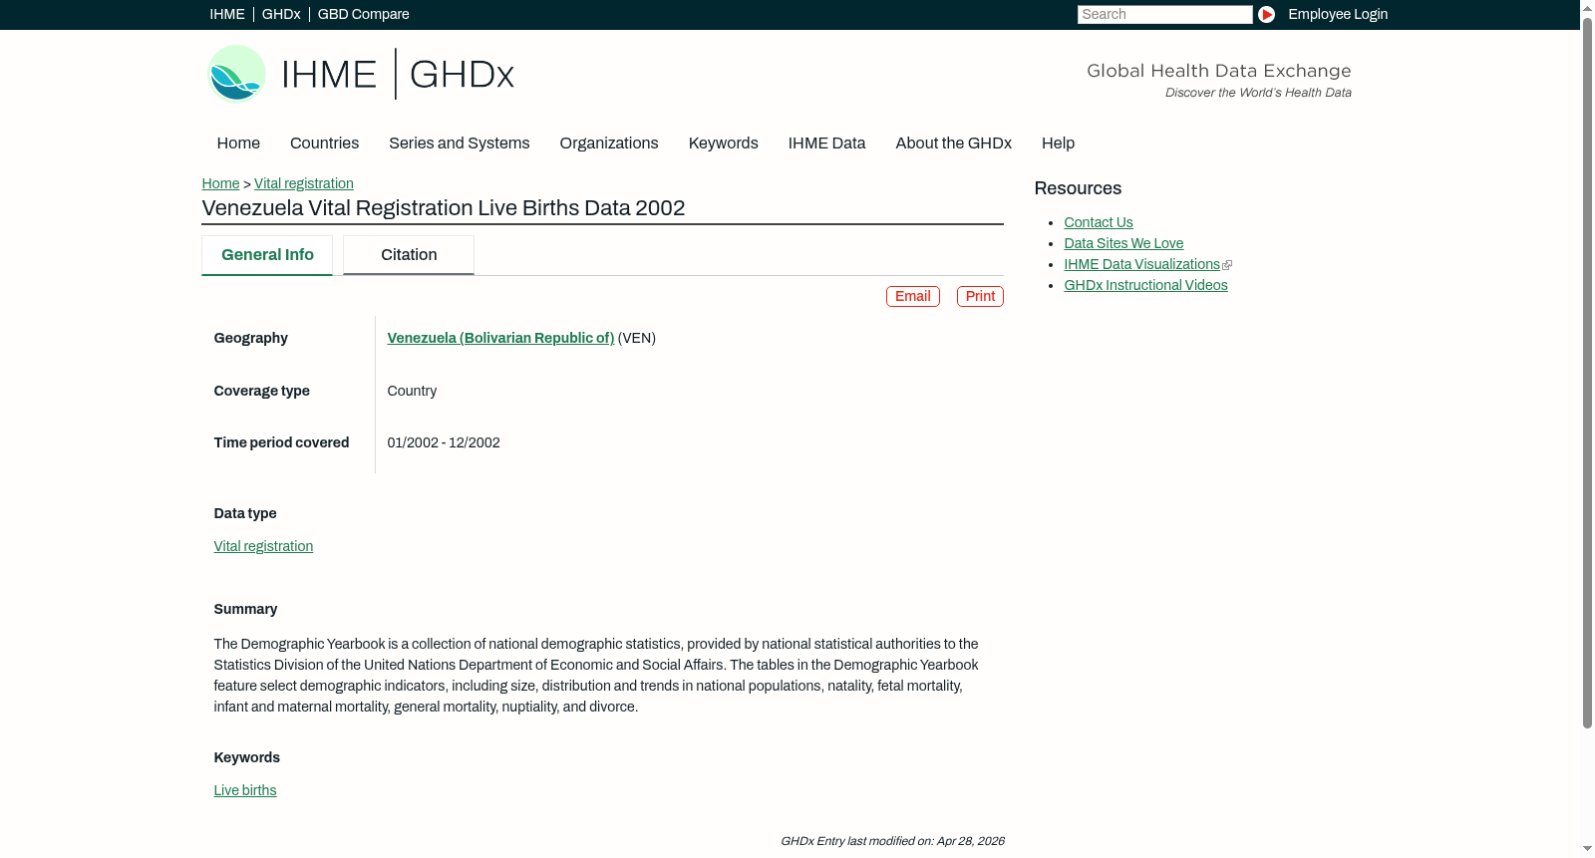This screenshot has width=1595, height=858.
Task: Open IHME link in top bar
Action: [227, 14]
